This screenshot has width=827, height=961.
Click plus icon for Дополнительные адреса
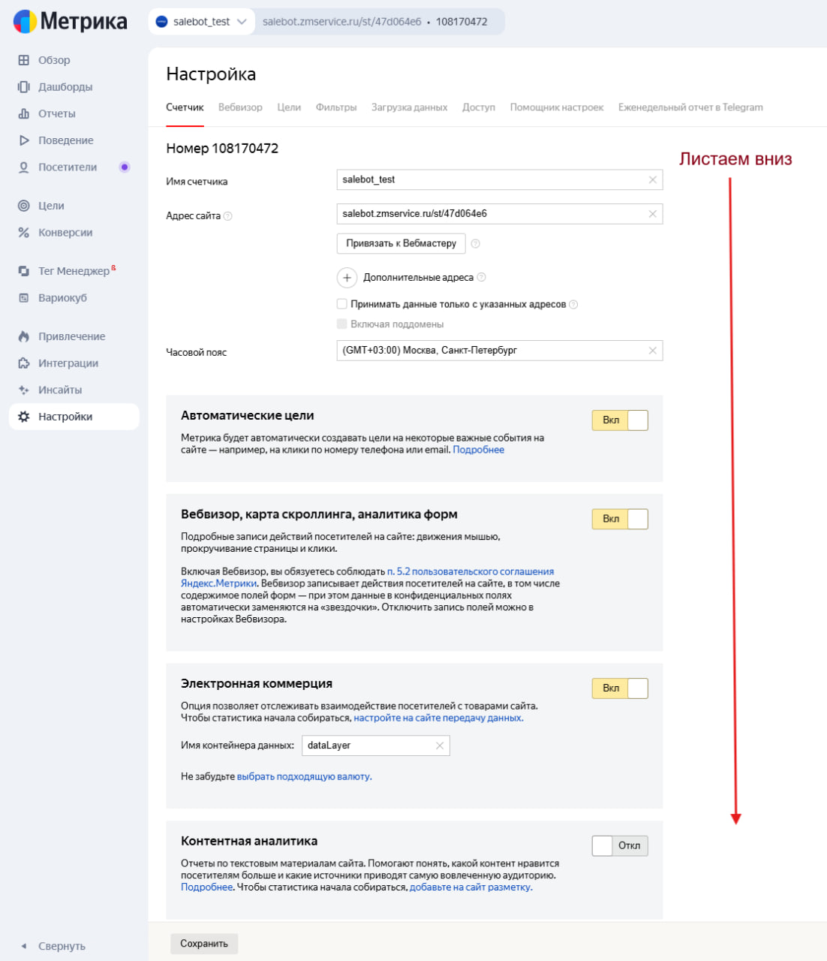point(347,278)
